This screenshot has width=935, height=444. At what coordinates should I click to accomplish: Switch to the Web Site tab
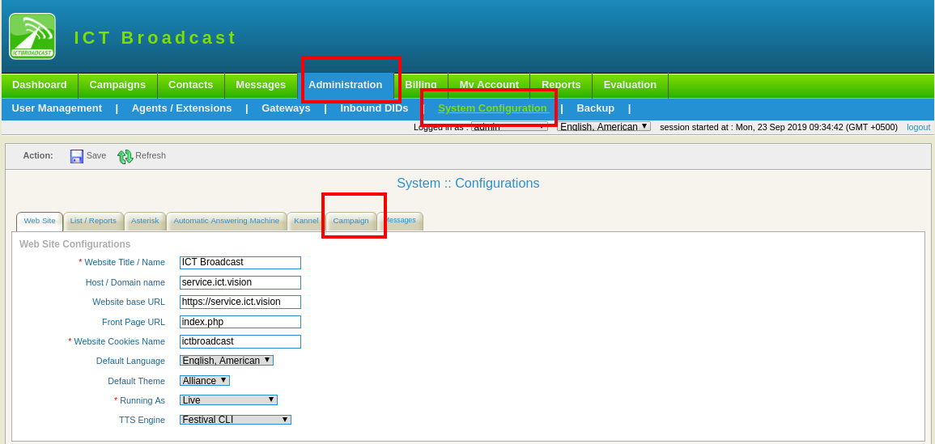40,221
